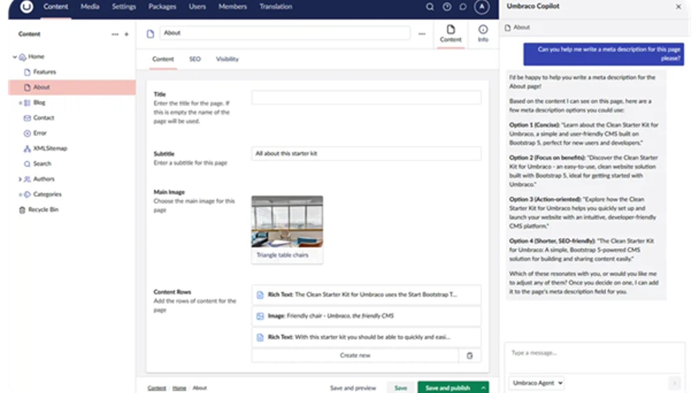
Task: Click the 'Option 4 (Shorter, SEO-friendly)' text
Action: pos(552,241)
